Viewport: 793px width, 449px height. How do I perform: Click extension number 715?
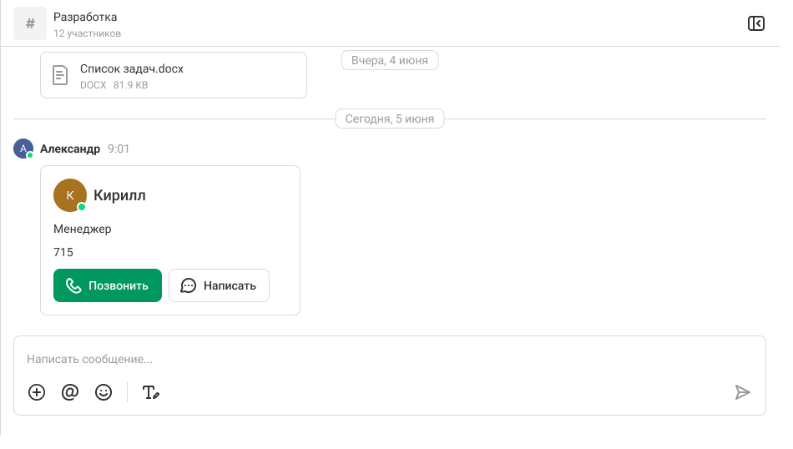click(63, 252)
